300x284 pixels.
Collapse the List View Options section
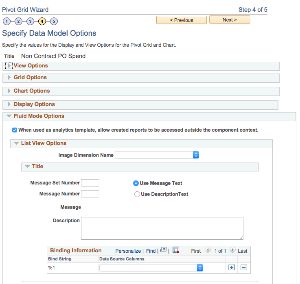point(16,143)
